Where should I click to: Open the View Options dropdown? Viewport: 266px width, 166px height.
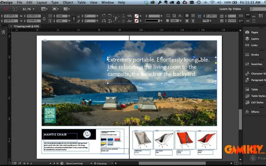coord(44,9)
